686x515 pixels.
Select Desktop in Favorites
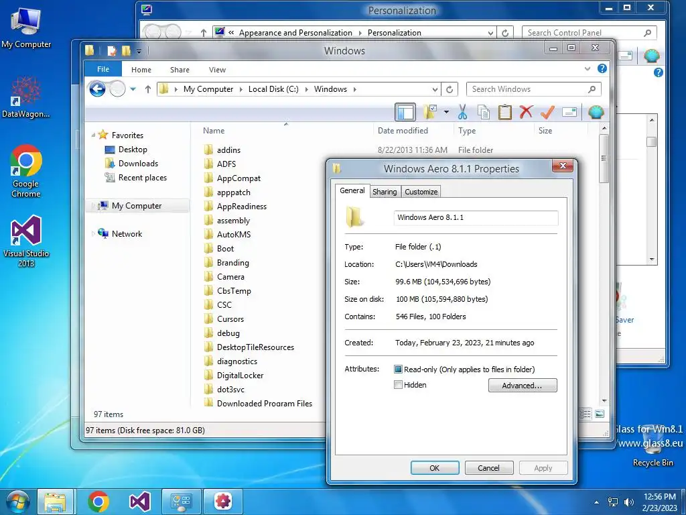pos(133,150)
